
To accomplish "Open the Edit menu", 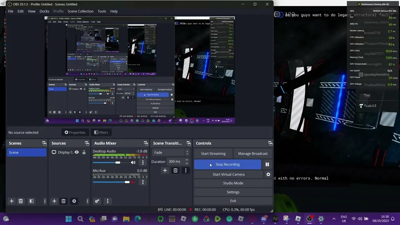I will point(21,11).
